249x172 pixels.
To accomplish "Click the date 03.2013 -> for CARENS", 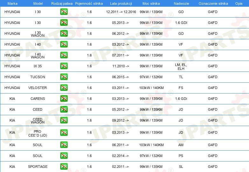I will (120, 99).
